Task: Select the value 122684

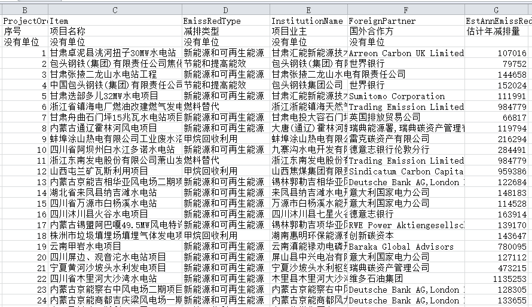Action: (x=496, y=182)
